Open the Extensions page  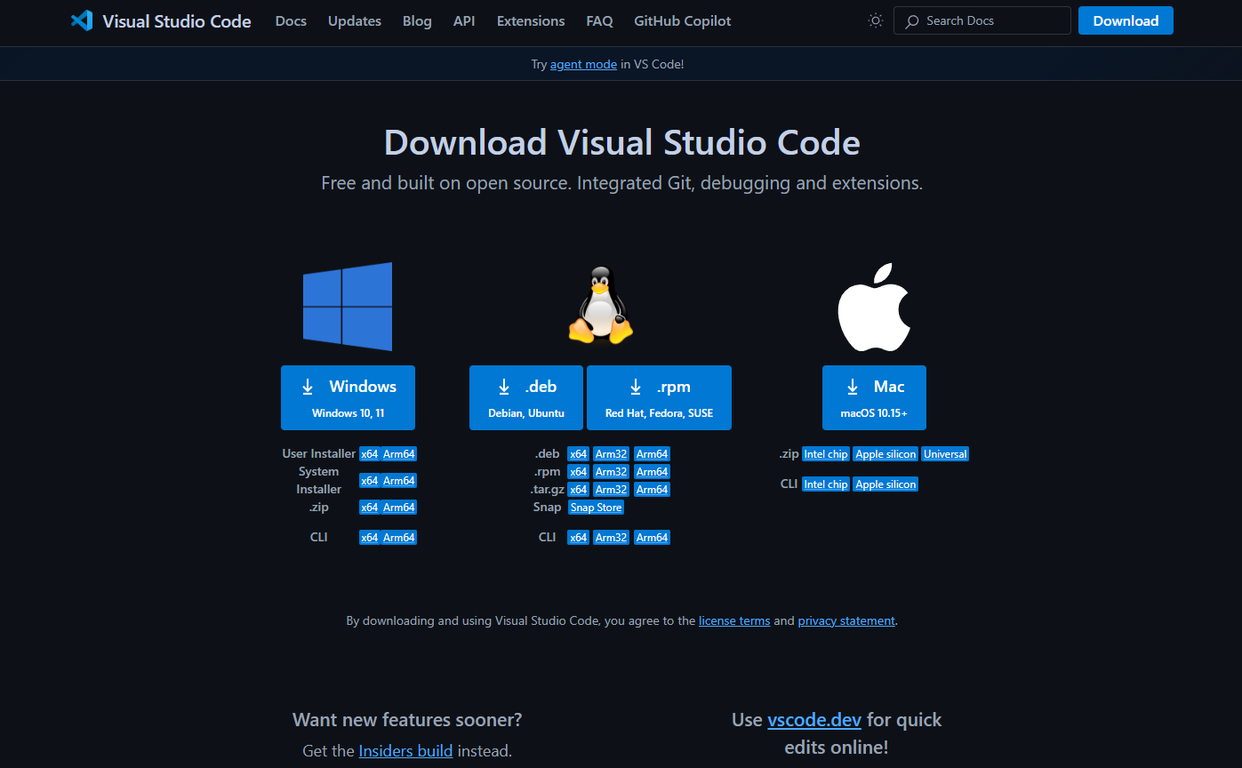[531, 20]
